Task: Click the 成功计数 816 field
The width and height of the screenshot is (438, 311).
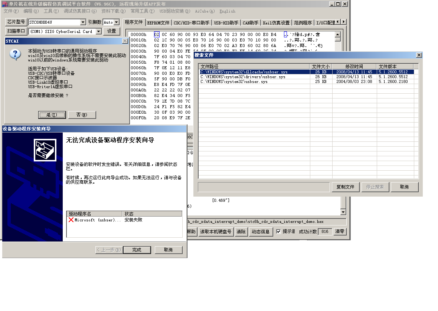Action: coord(325,231)
